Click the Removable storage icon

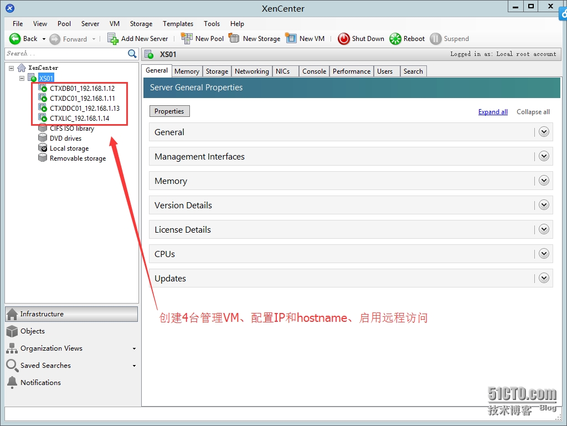pyautogui.click(x=43, y=158)
